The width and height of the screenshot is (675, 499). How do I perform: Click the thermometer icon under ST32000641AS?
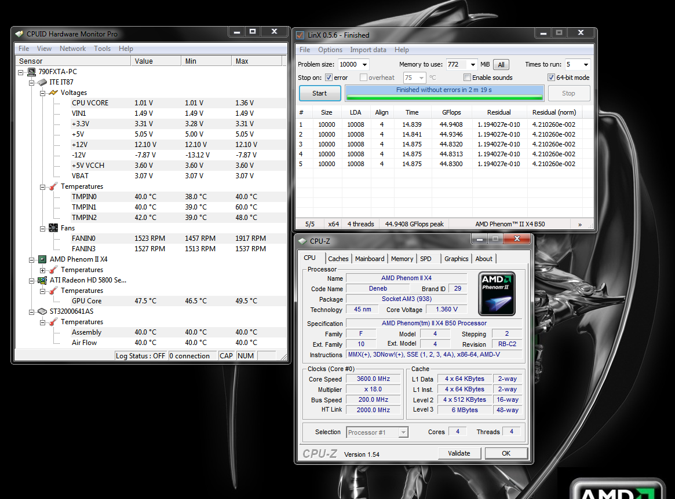53,322
